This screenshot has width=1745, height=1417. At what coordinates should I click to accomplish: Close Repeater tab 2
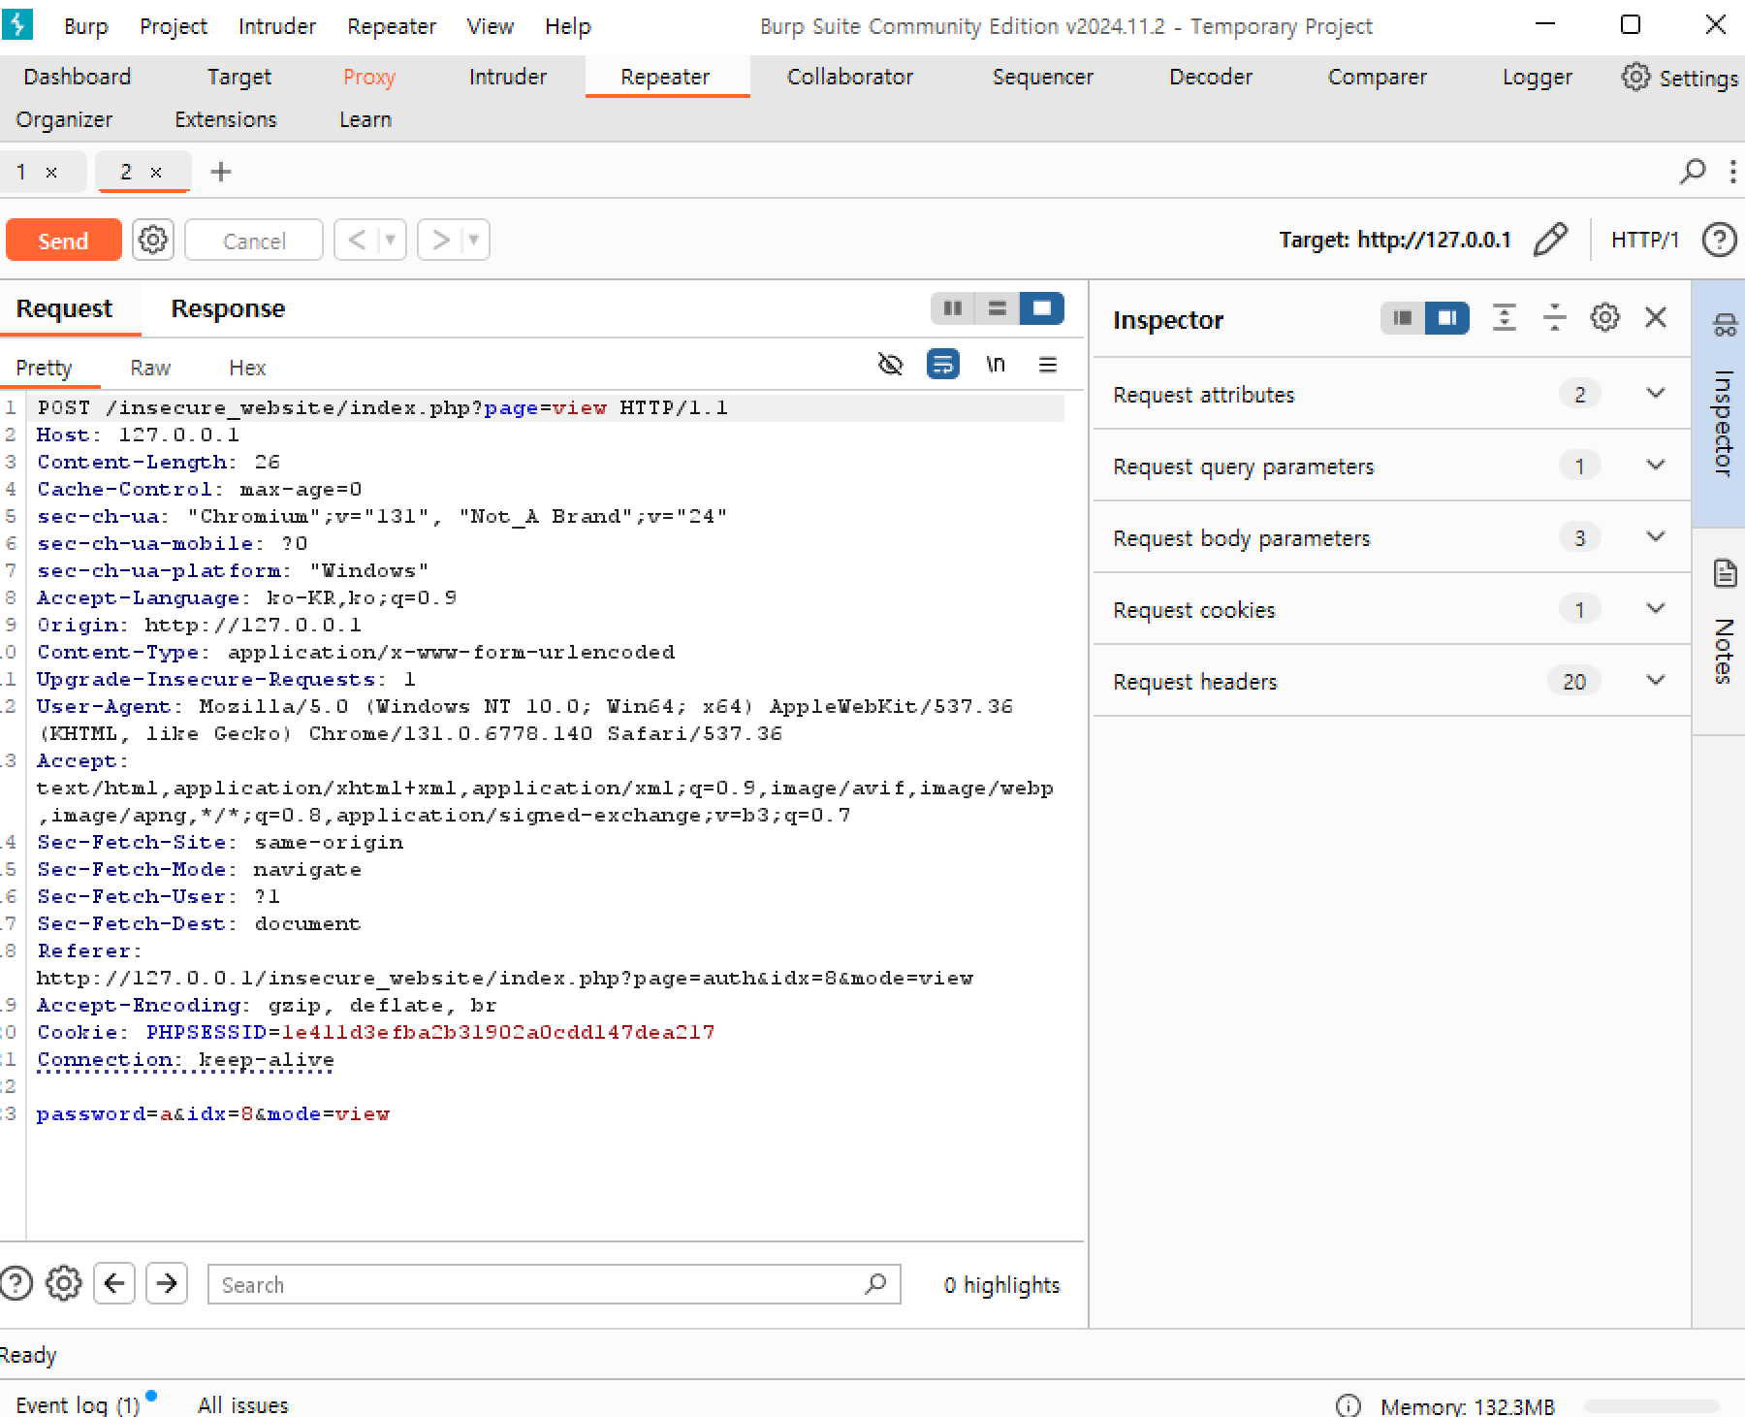tap(156, 173)
